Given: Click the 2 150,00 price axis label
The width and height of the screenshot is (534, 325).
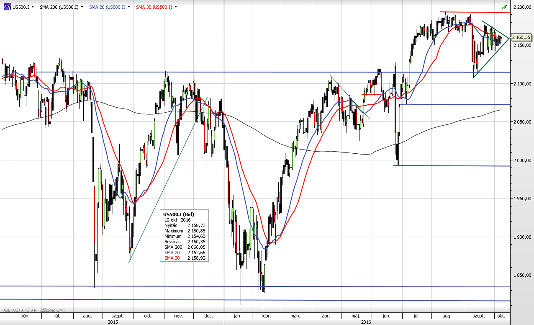Looking at the screenshot, I should point(521,45).
